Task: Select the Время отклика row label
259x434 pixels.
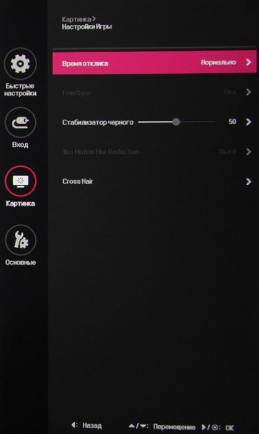Action: (85, 63)
